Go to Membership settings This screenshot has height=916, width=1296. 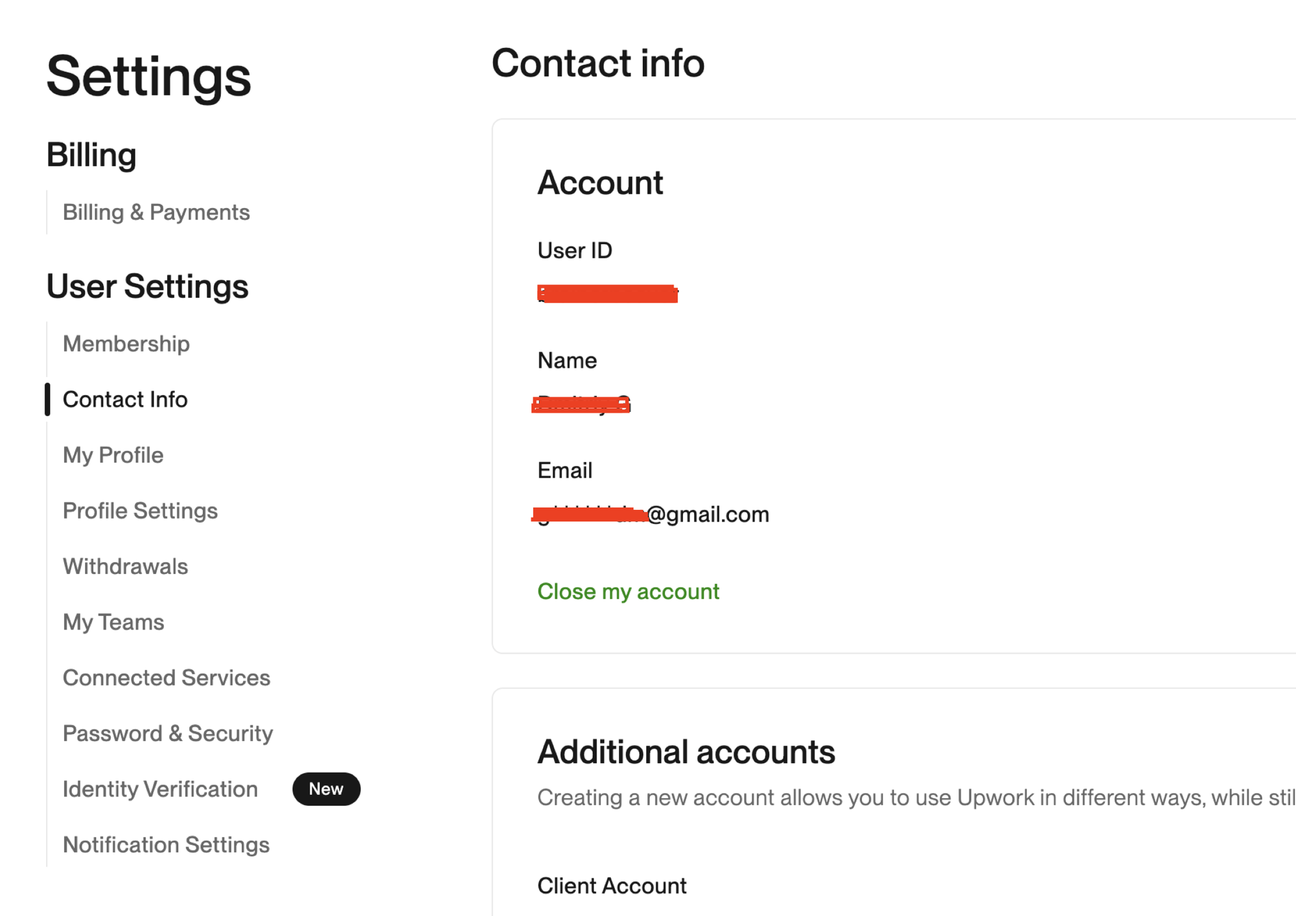126,344
